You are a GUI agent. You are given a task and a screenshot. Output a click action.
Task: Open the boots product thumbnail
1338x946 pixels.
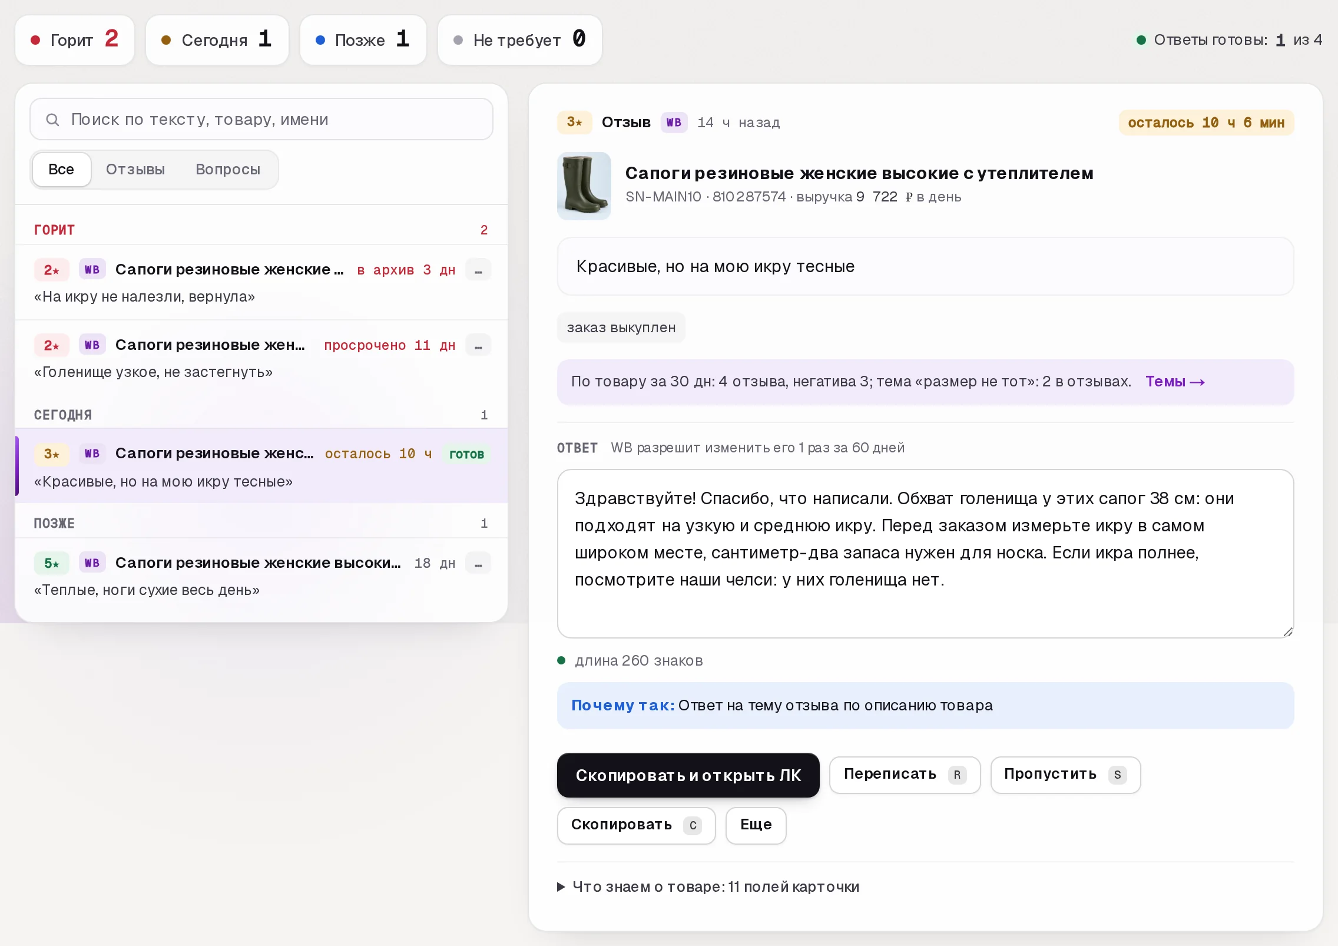point(584,186)
